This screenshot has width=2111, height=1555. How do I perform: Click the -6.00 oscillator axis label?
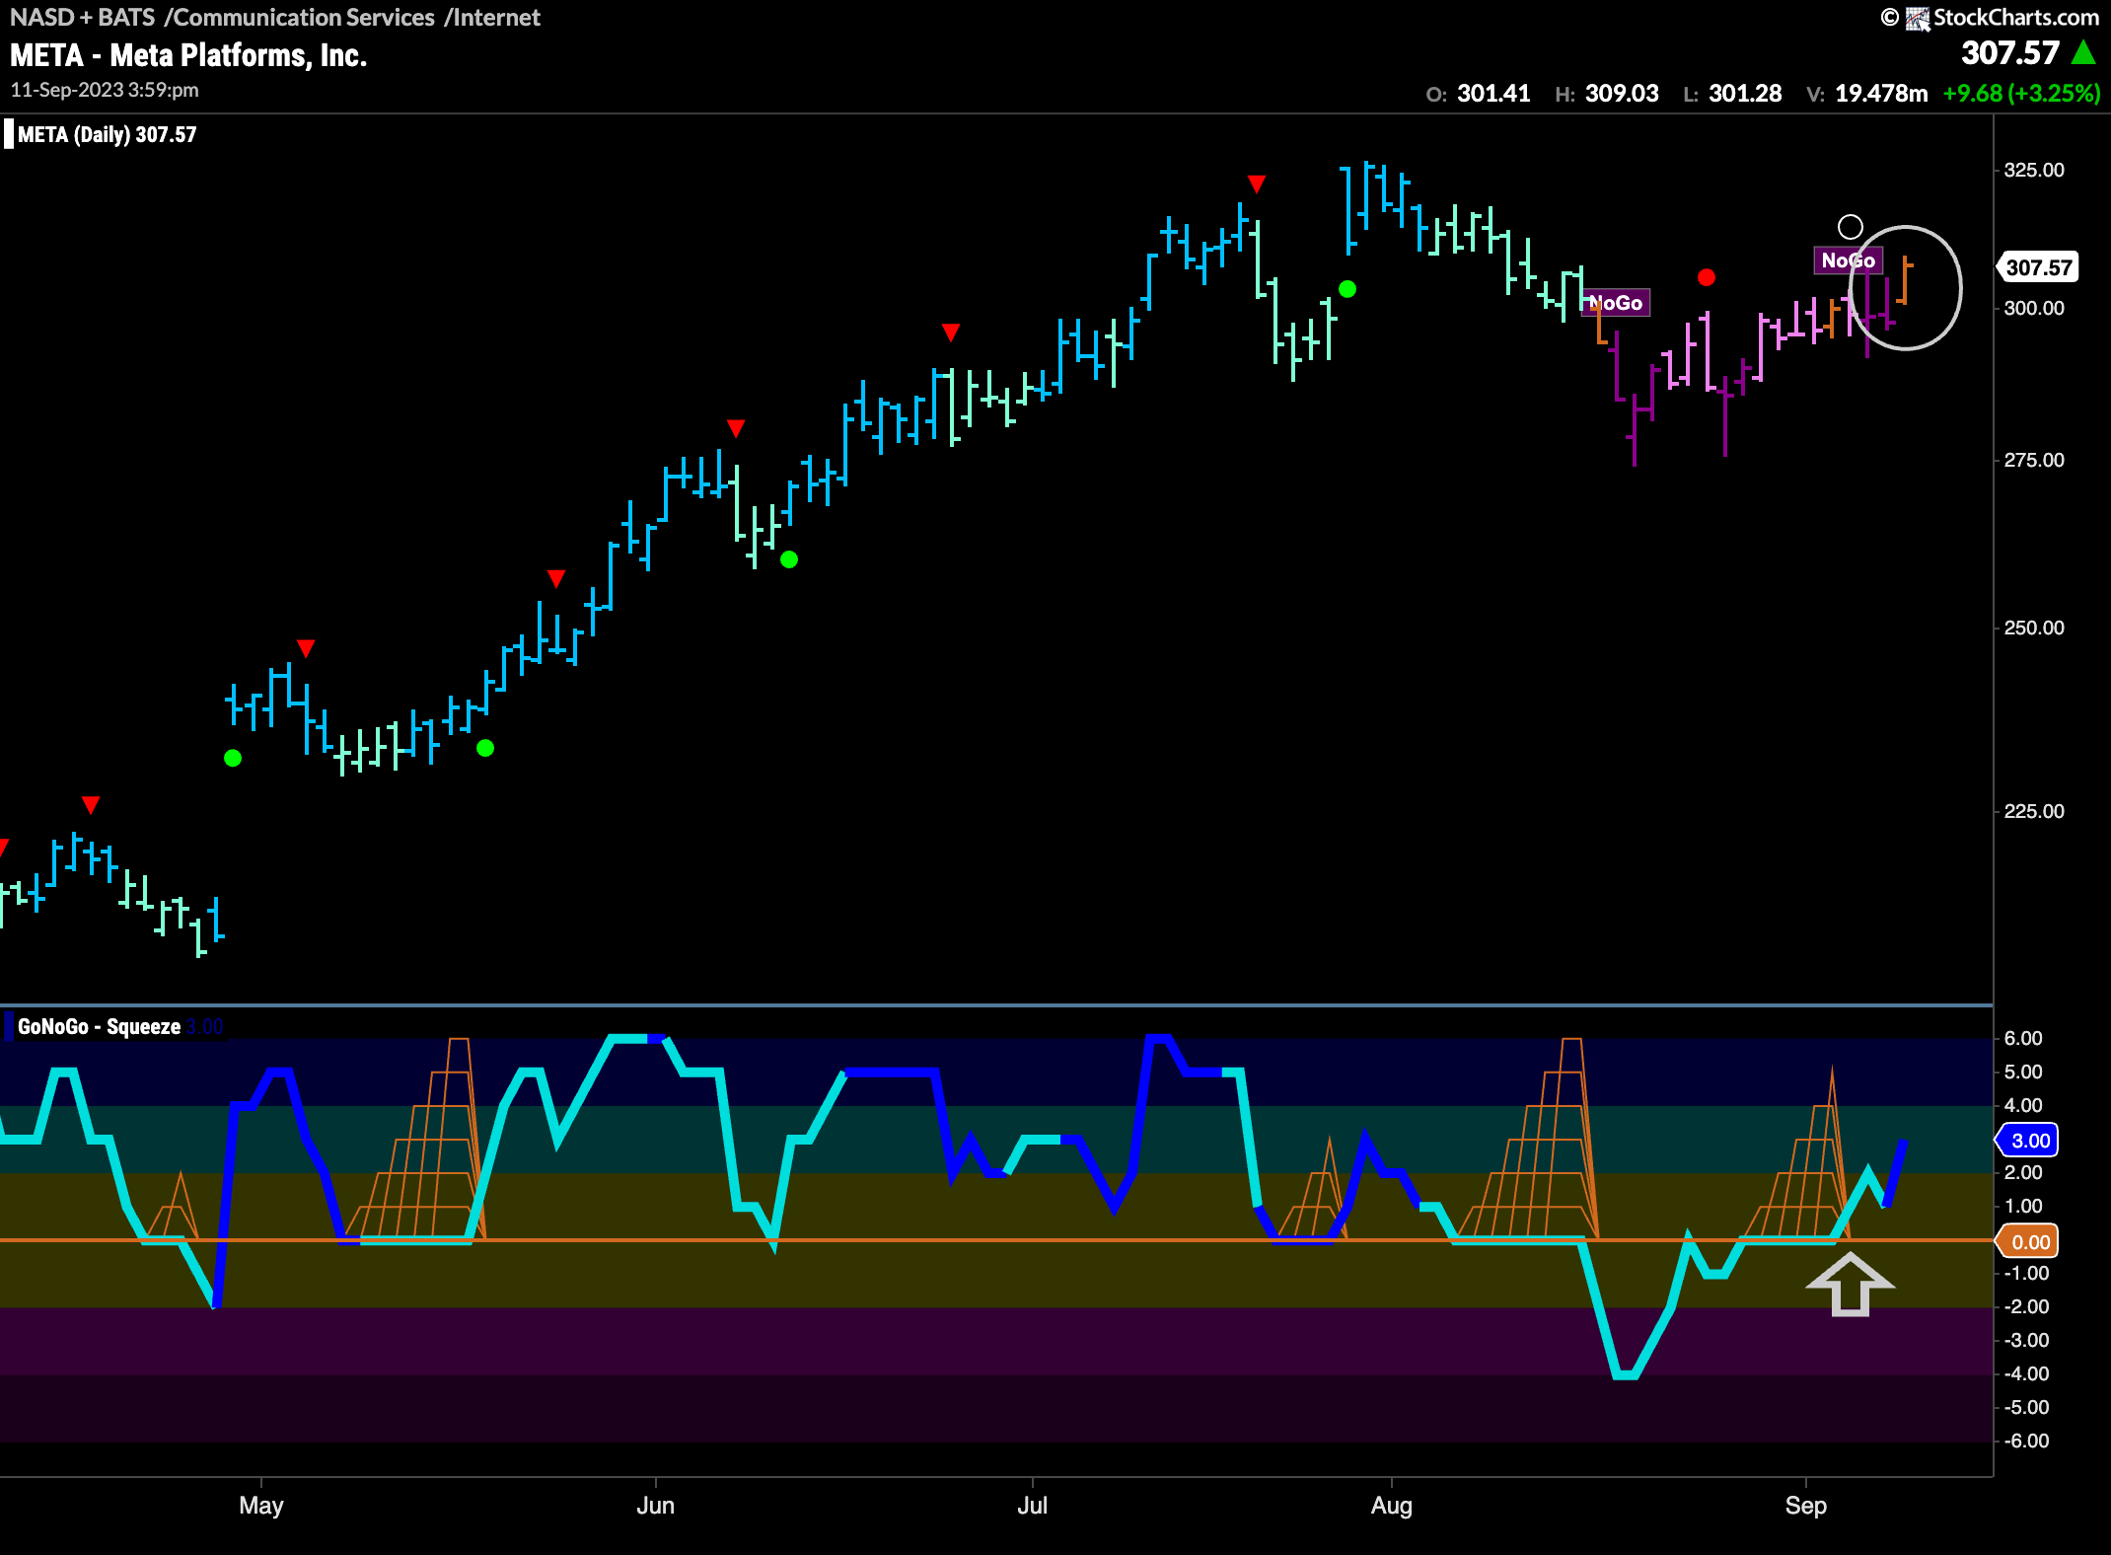tap(2026, 1441)
